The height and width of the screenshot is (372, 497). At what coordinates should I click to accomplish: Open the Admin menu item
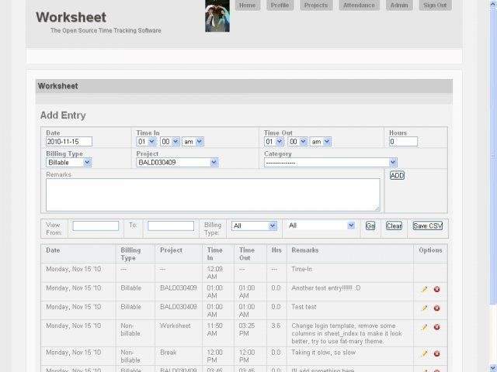point(399,5)
